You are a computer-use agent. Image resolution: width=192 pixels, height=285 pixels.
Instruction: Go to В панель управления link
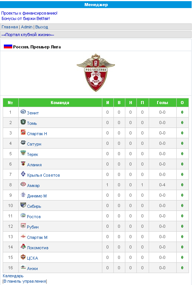[x=25, y=282]
